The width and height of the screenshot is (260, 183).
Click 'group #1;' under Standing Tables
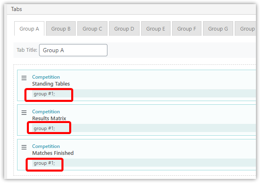coord(44,94)
